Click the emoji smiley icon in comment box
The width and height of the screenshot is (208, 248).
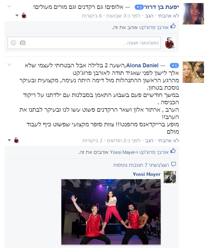[13, 43]
